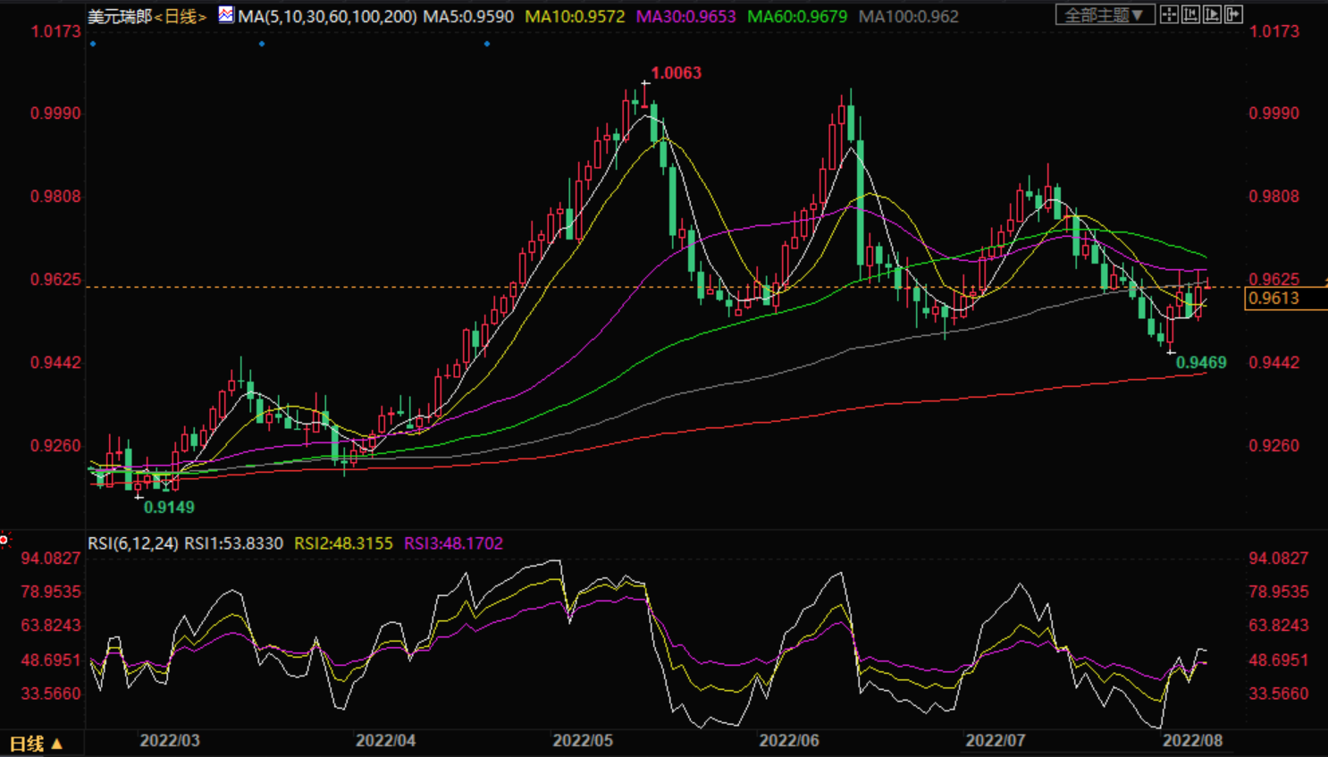Click the red alert marker beside RSI panel
This screenshot has height=757, width=1328.
pyautogui.click(x=4, y=540)
